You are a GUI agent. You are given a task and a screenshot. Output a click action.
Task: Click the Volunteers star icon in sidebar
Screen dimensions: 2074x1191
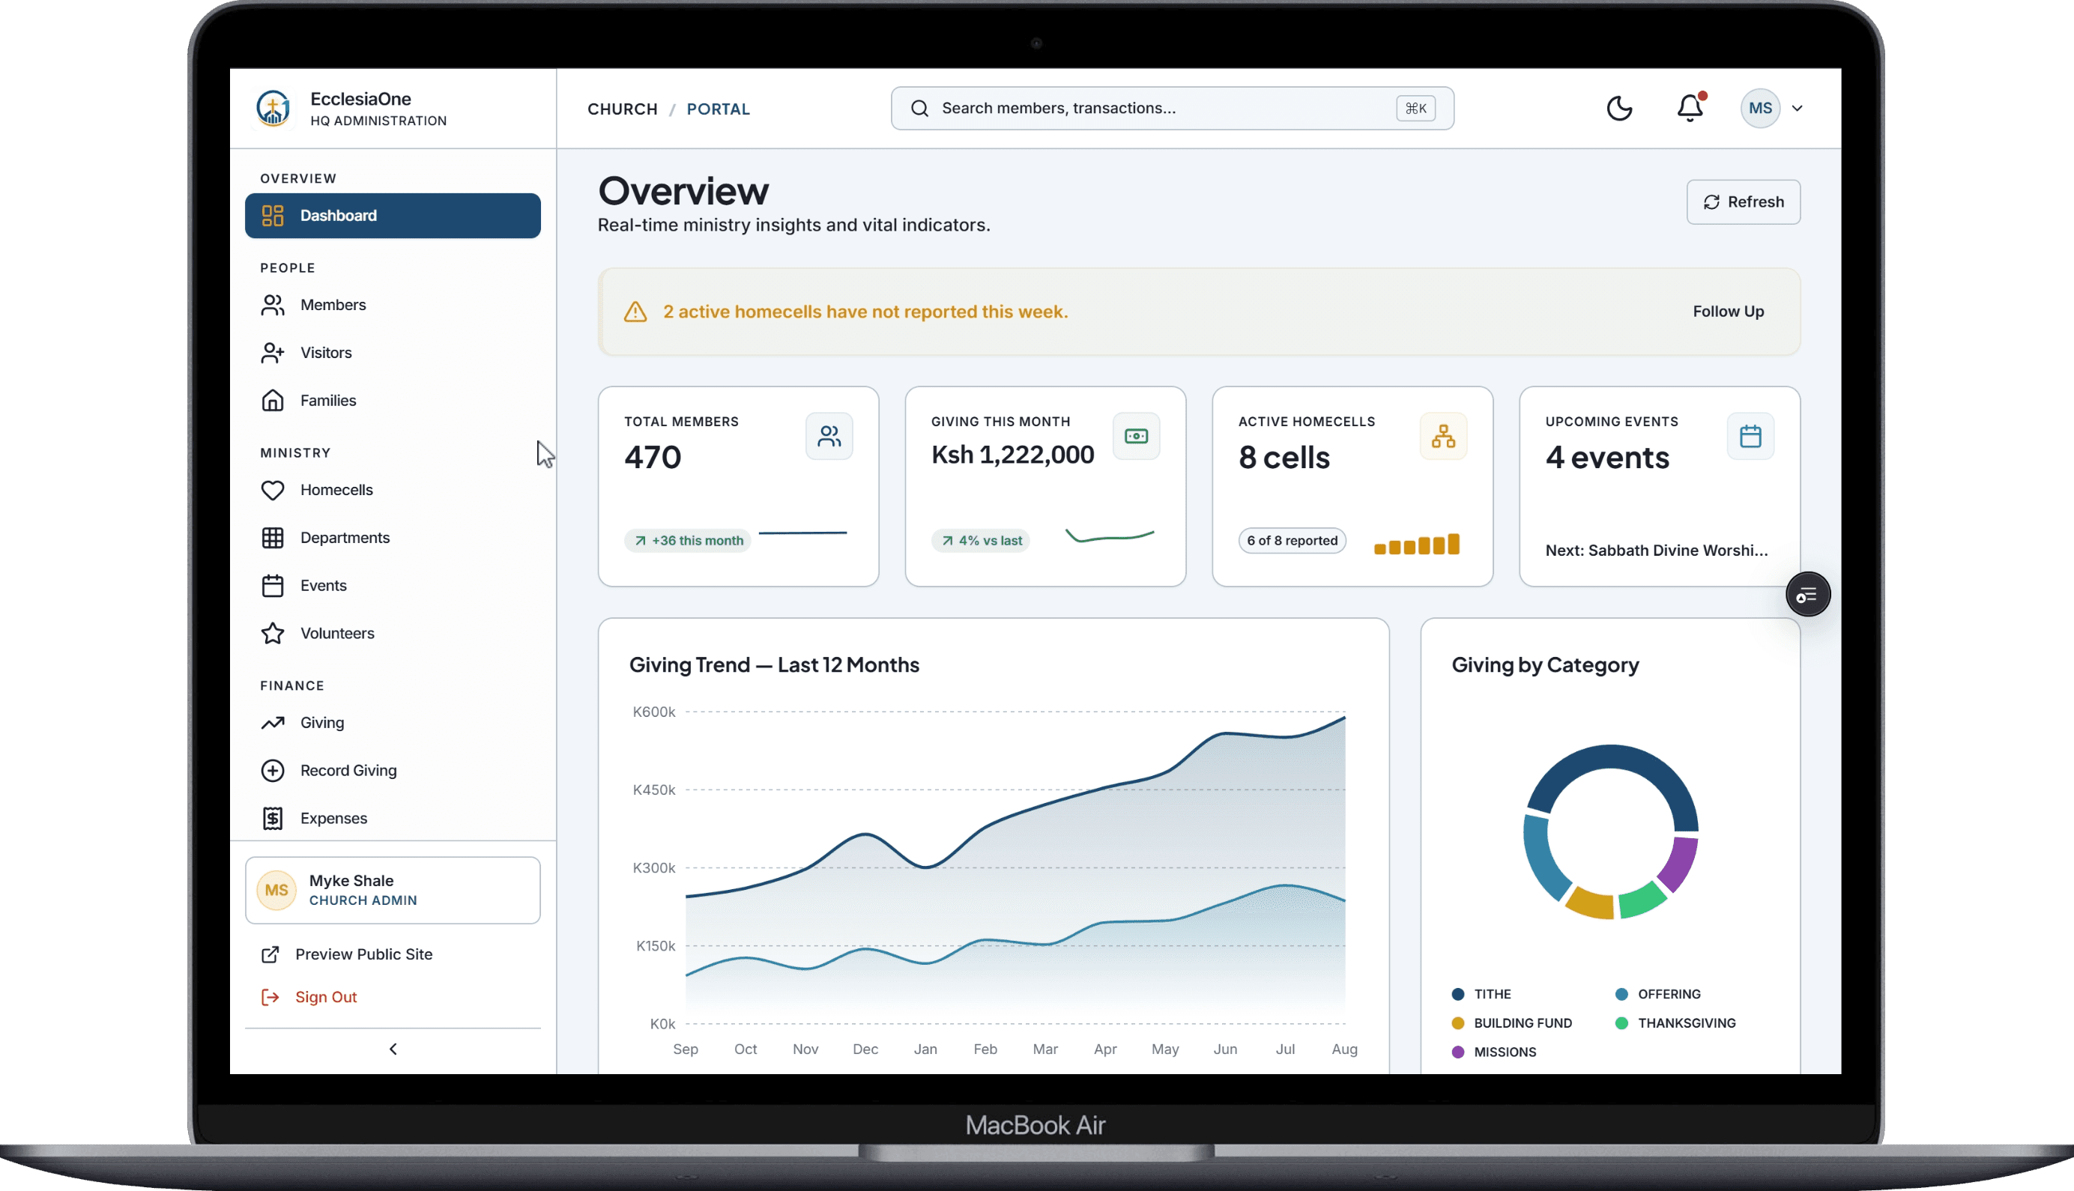click(x=273, y=633)
